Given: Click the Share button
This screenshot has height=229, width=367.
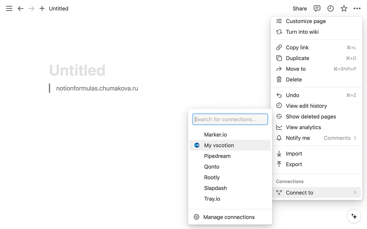Looking at the screenshot, I should pyautogui.click(x=300, y=9).
